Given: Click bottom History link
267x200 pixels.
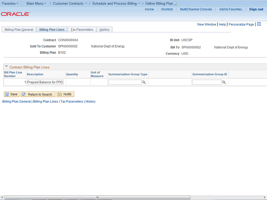Looking at the screenshot, I should [91, 102].
